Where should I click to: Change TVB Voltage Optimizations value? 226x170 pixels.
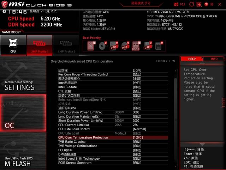(x=137, y=146)
